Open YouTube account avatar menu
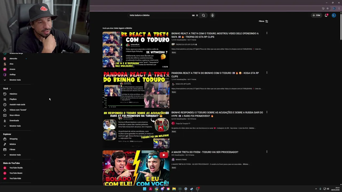Image resolution: width=342 pixels, height=192 pixels. coord(333,15)
